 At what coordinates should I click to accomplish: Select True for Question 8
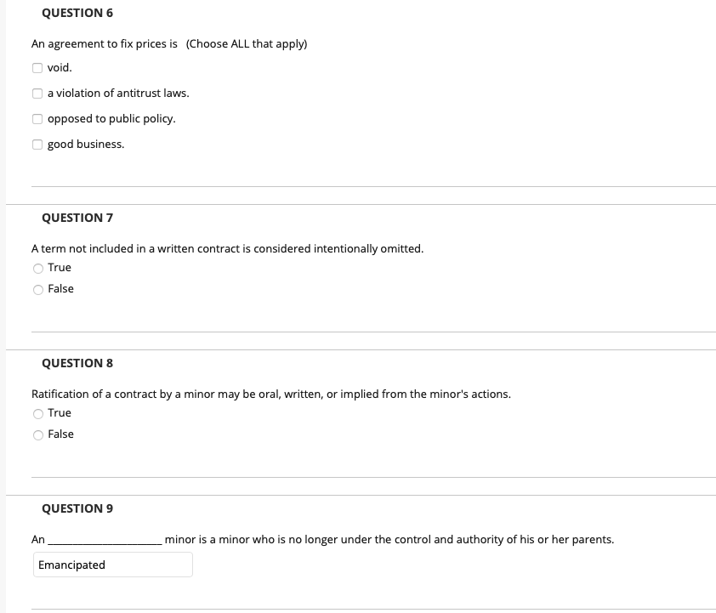(x=38, y=412)
